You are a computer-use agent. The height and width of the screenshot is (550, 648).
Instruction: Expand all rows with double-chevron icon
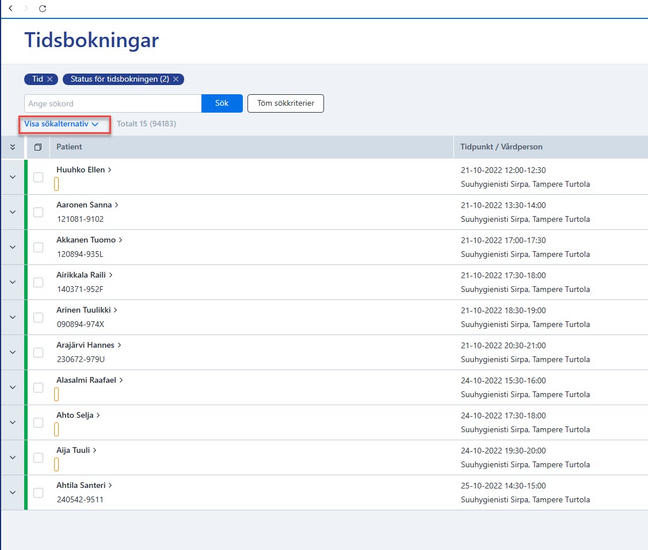point(13,147)
